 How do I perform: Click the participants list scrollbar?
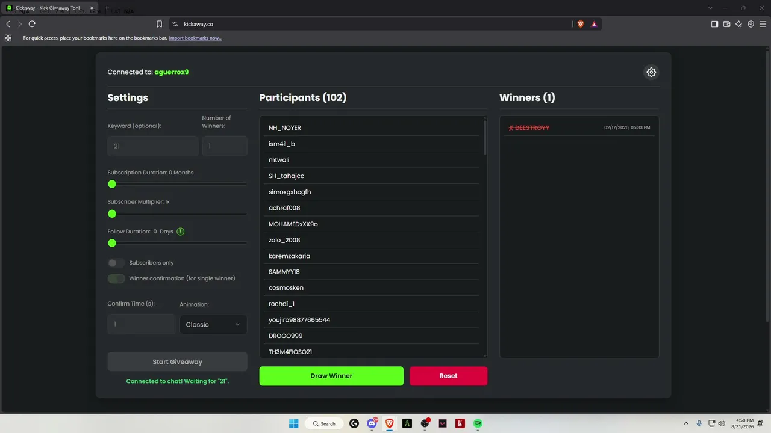pyautogui.click(x=485, y=137)
